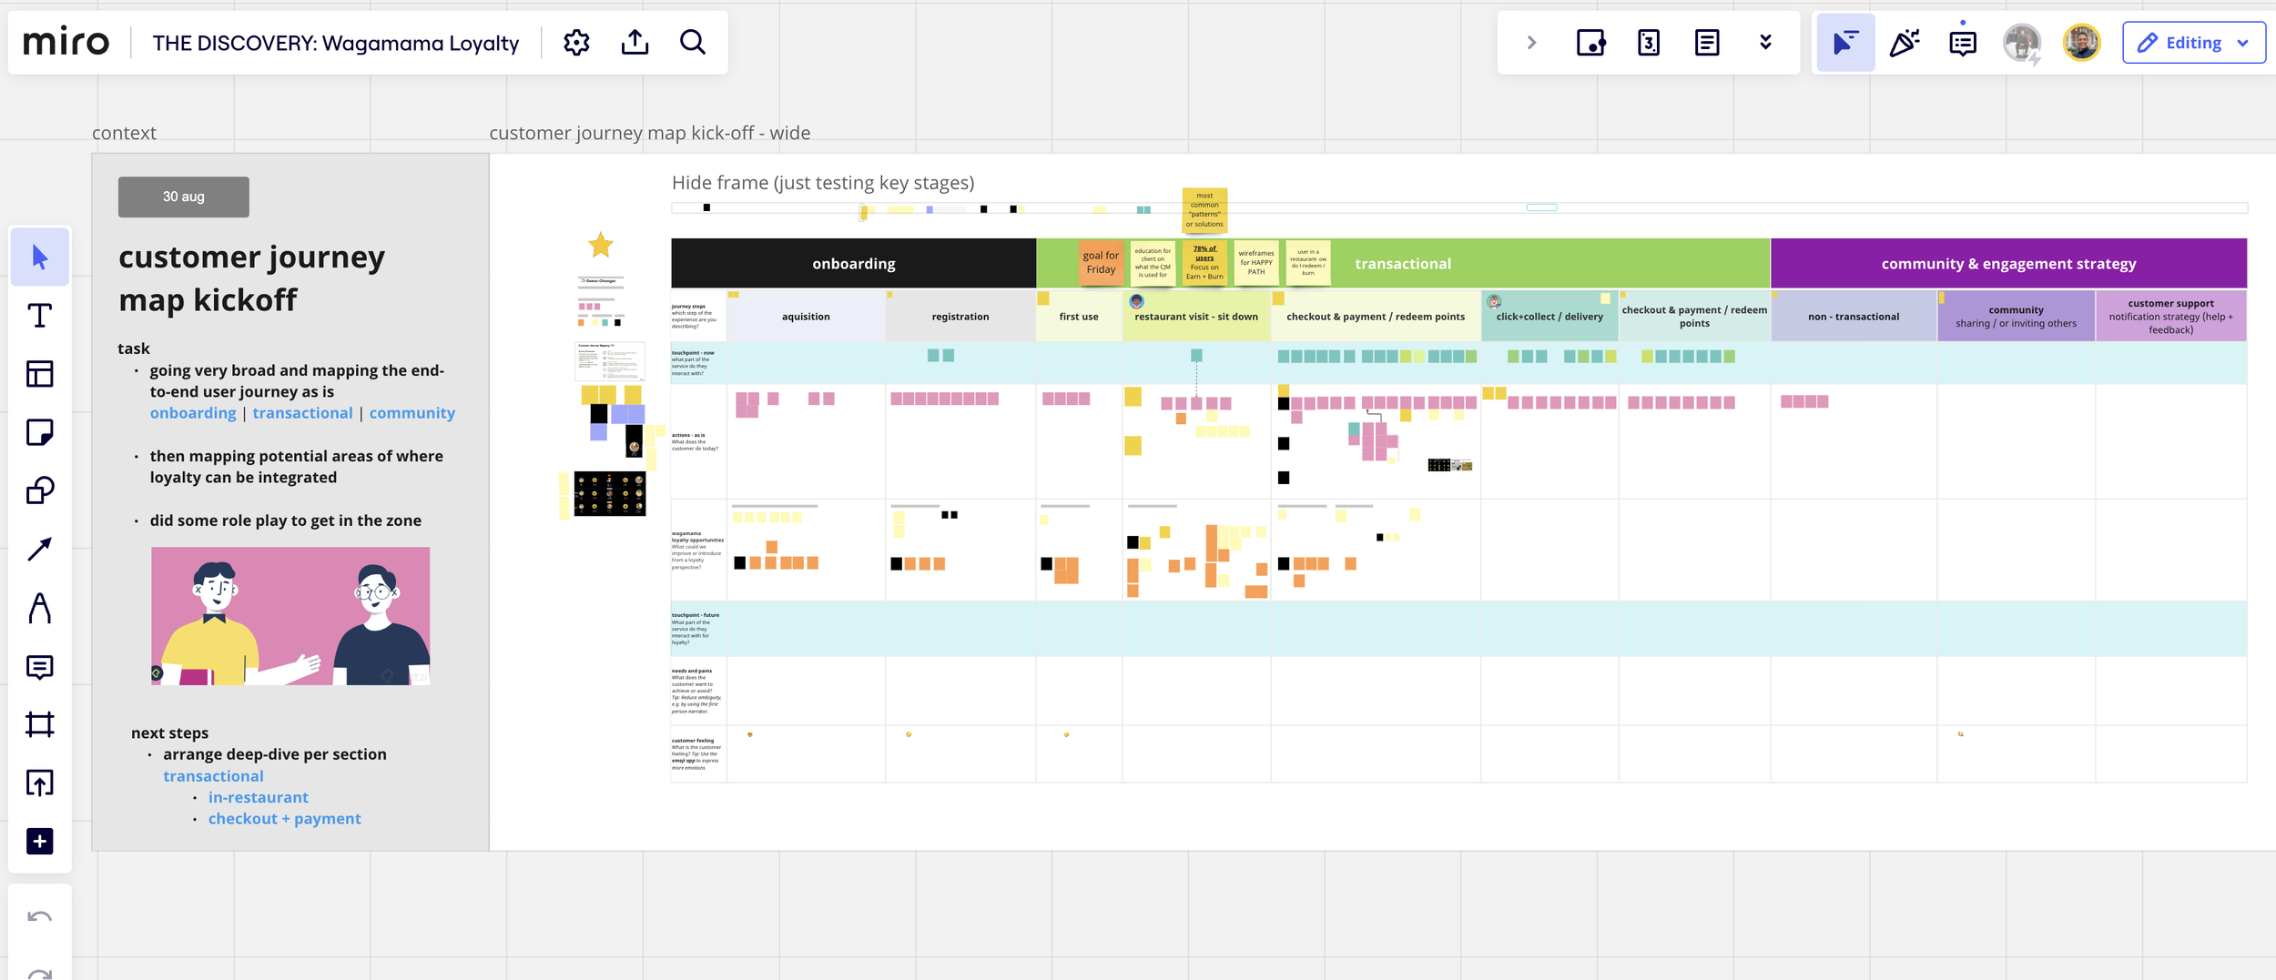Click the board title THE DISCOVERY: Wagamama Loyalty
The image size is (2276, 980).
[335, 43]
